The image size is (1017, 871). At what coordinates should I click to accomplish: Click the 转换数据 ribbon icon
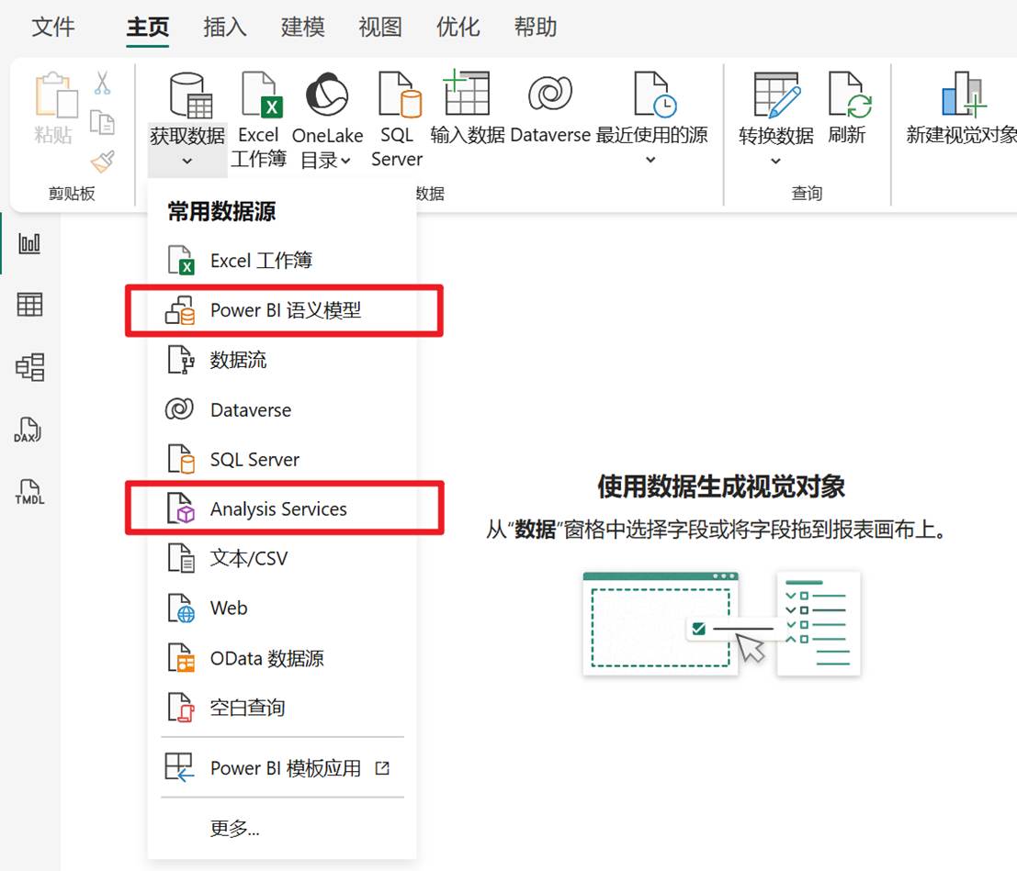click(x=777, y=95)
